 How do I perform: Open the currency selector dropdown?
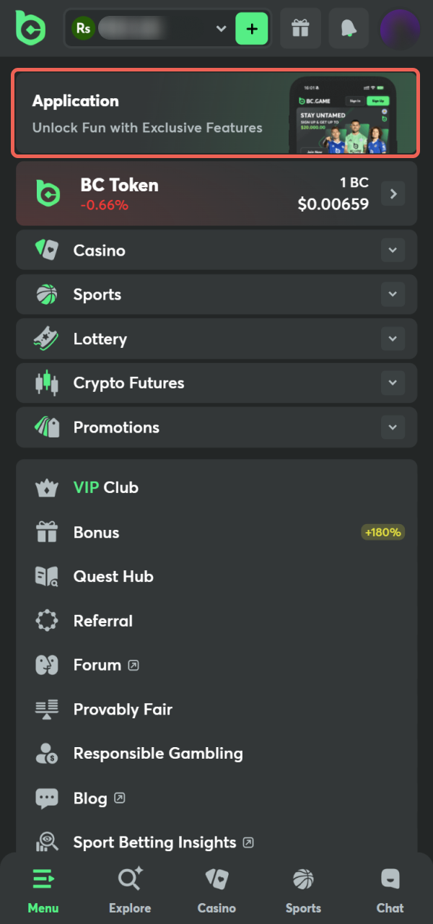(221, 29)
